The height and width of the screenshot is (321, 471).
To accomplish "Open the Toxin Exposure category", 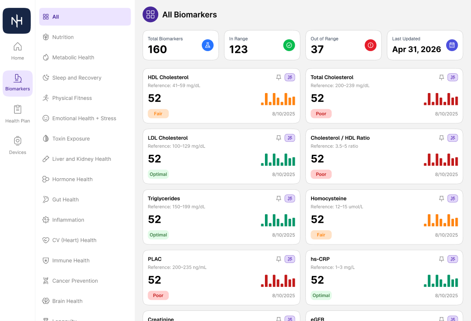I will 85,139.
